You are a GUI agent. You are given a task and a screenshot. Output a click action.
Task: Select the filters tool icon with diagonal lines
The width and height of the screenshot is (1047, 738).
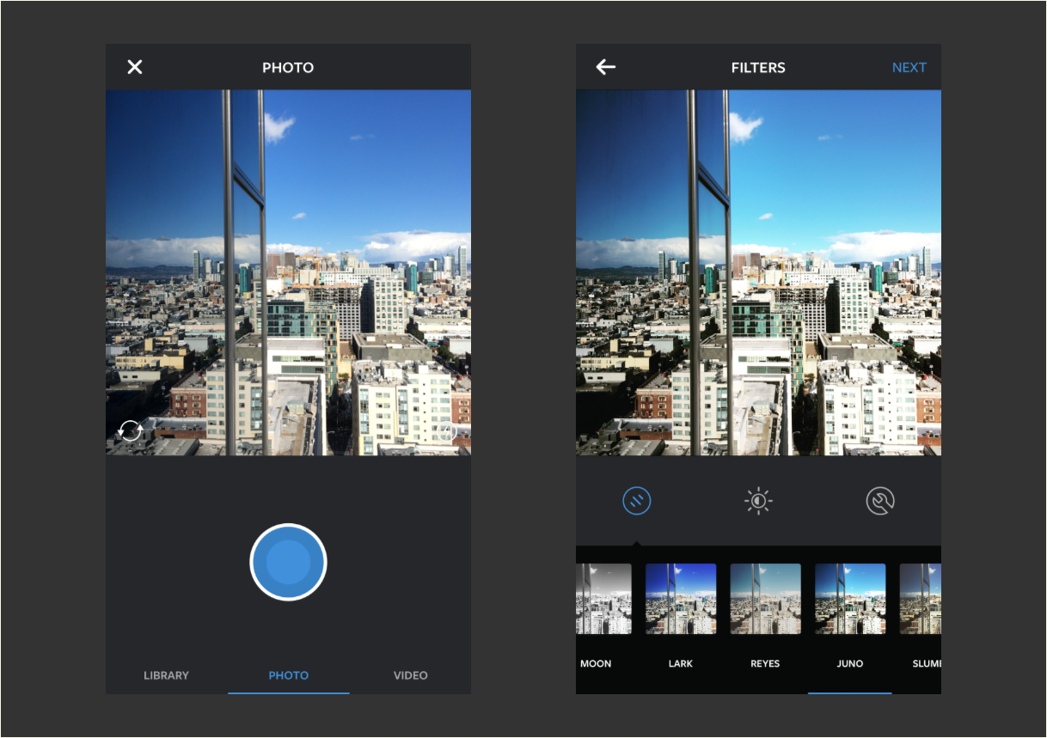click(x=637, y=500)
